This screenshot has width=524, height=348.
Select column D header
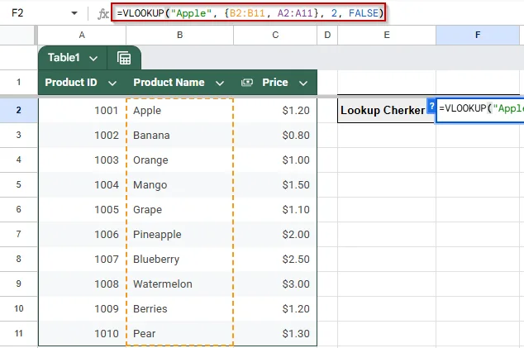tap(327, 35)
